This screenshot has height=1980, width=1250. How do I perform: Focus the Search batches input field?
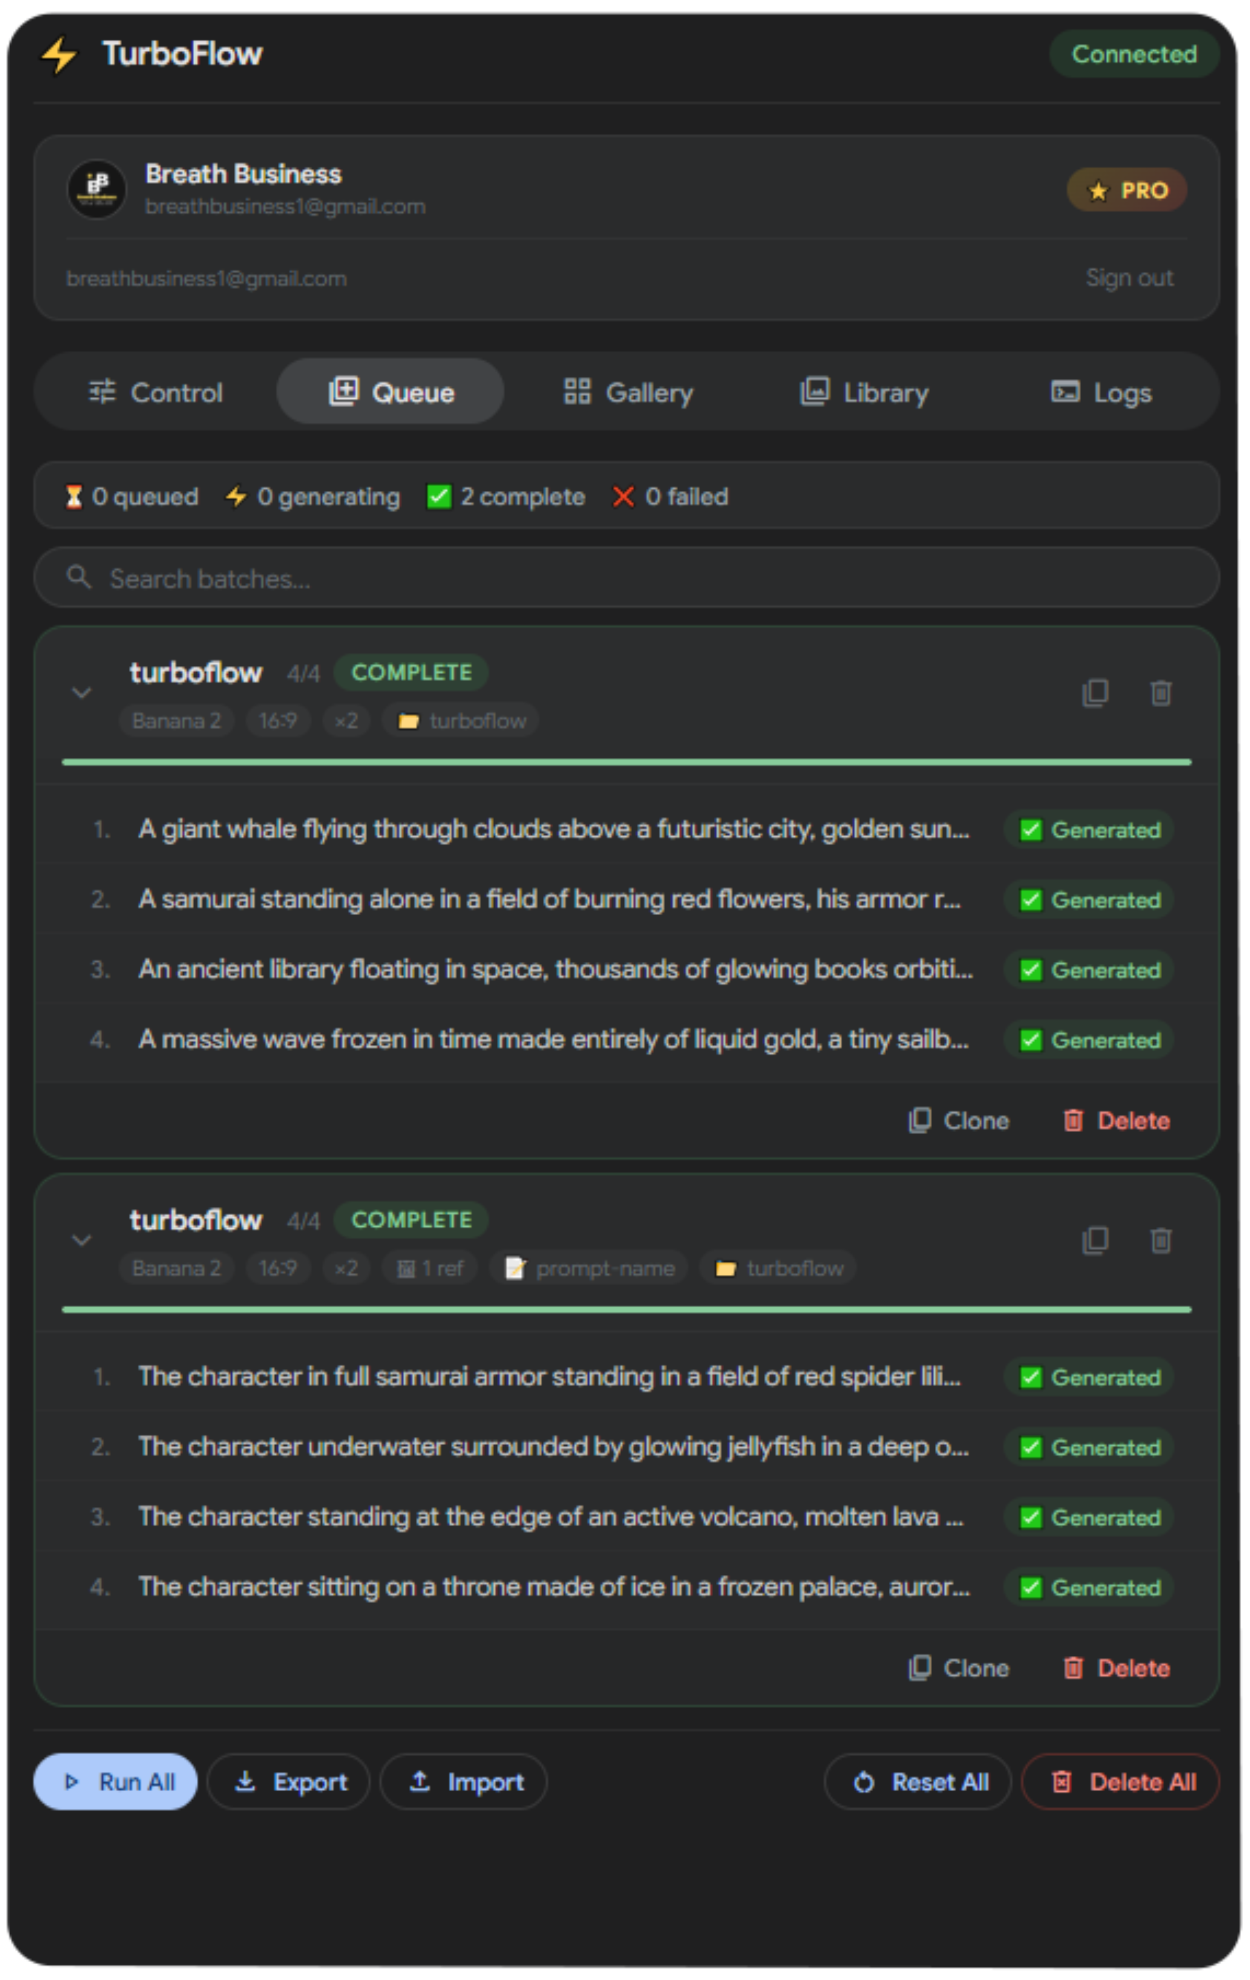pos(627,578)
